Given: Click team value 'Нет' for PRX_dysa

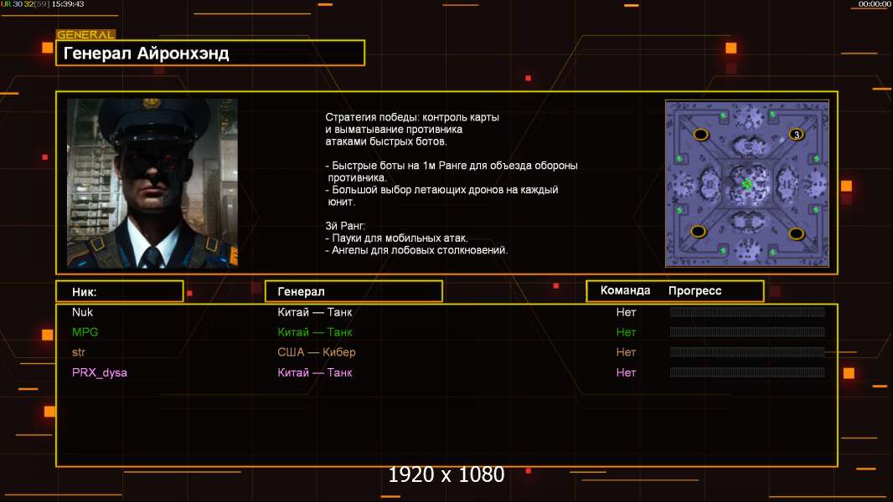Looking at the screenshot, I should pyautogui.click(x=626, y=373).
